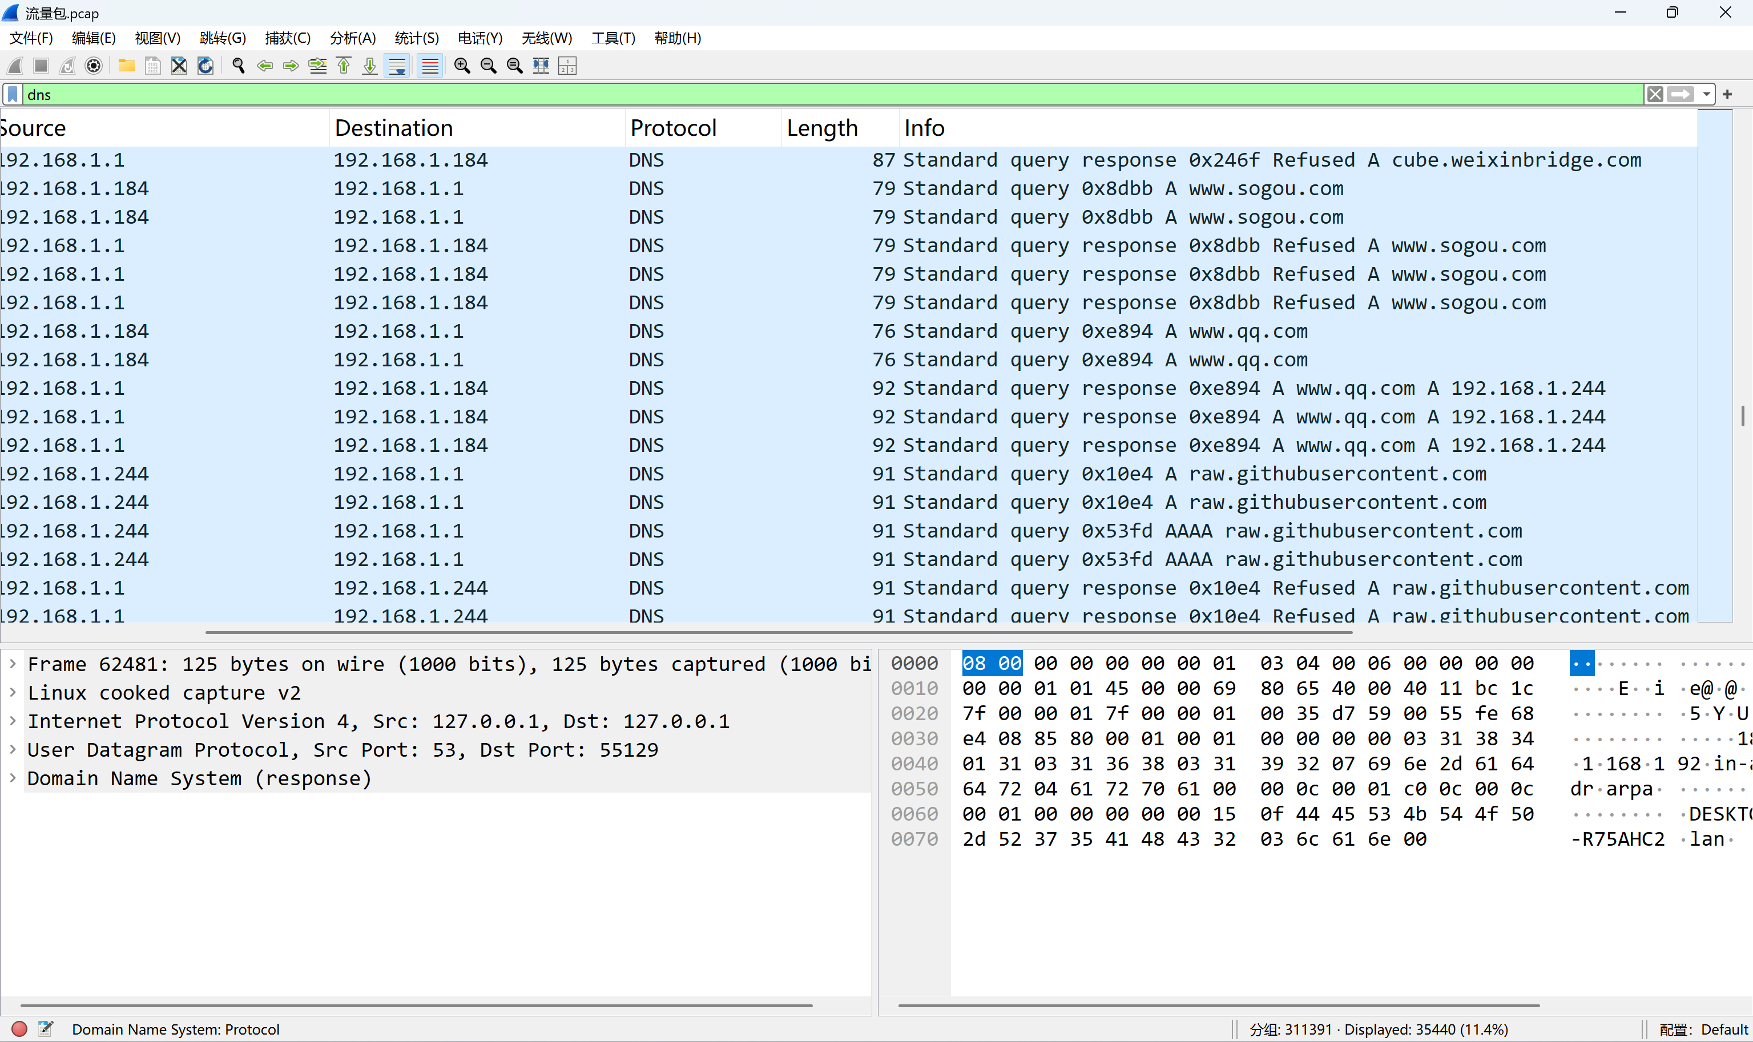This screenshot has width=1753, height=1042.
Task: Click the dns display filter input field
Action: click(x=829, y=94)
